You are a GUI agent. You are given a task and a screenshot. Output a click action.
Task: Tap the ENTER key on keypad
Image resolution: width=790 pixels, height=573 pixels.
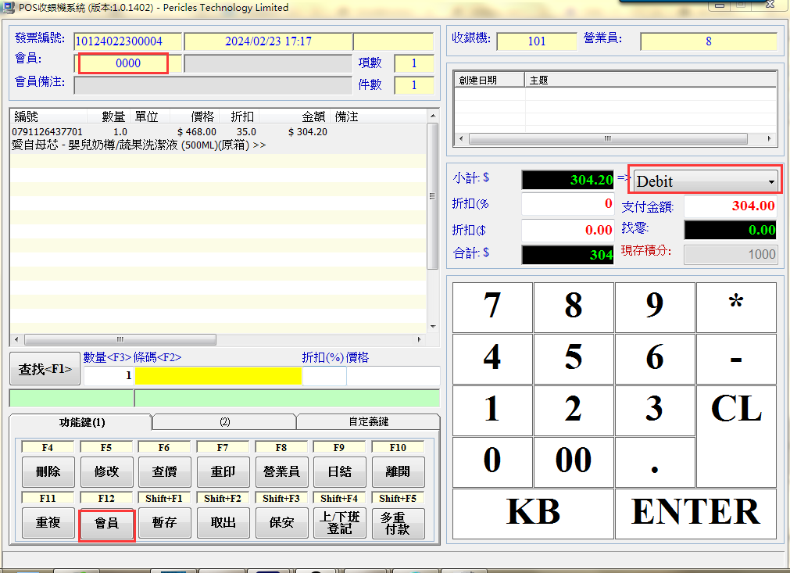click(695, 513)
